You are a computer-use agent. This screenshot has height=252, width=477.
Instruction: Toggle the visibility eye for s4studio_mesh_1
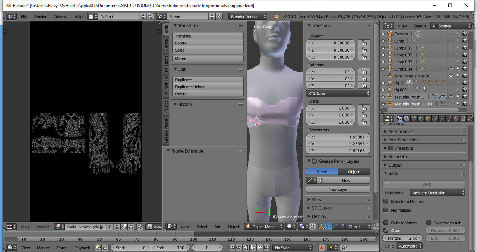451,97
